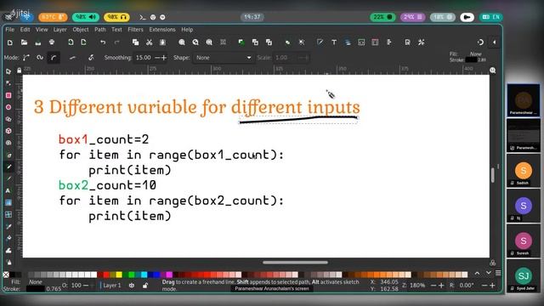Create a new document
The image size is (544, 306).
click(x=10, y=42)
